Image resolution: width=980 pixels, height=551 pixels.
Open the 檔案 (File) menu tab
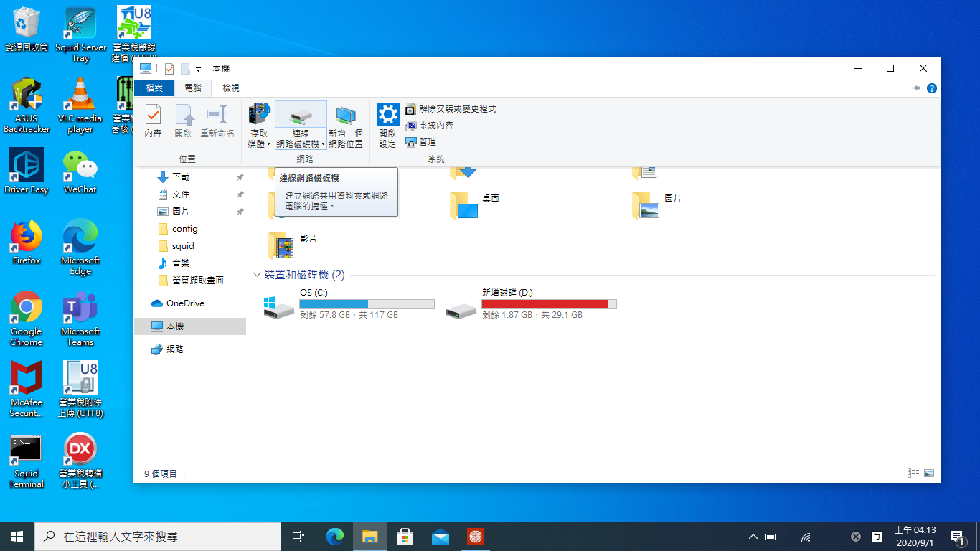154,88
